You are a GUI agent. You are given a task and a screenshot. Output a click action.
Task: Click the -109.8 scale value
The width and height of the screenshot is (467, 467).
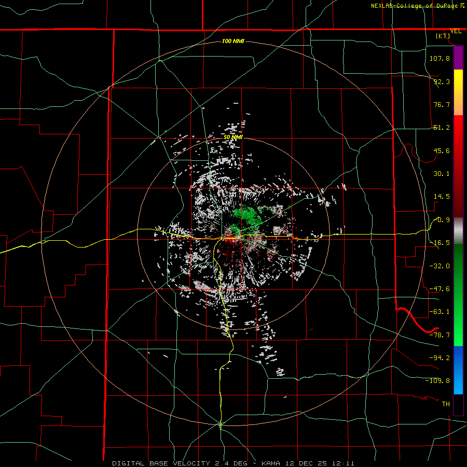[x=437, y=381]
